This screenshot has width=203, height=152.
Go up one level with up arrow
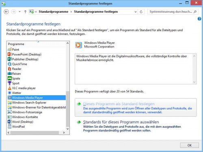click(x=25, y=12)
